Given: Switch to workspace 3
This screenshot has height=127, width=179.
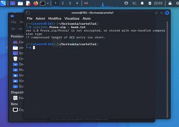Looking at the screenshot, I should coord(70,3).
